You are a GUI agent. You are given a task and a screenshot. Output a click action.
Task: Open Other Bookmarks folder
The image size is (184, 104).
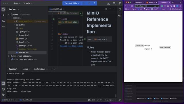click(x=176, y=9)
